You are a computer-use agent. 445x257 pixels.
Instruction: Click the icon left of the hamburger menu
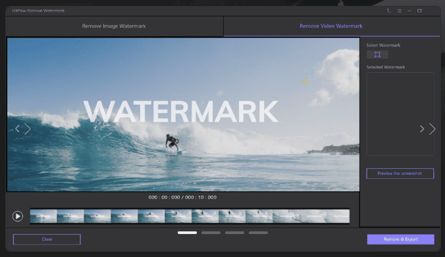click(389, 11)
